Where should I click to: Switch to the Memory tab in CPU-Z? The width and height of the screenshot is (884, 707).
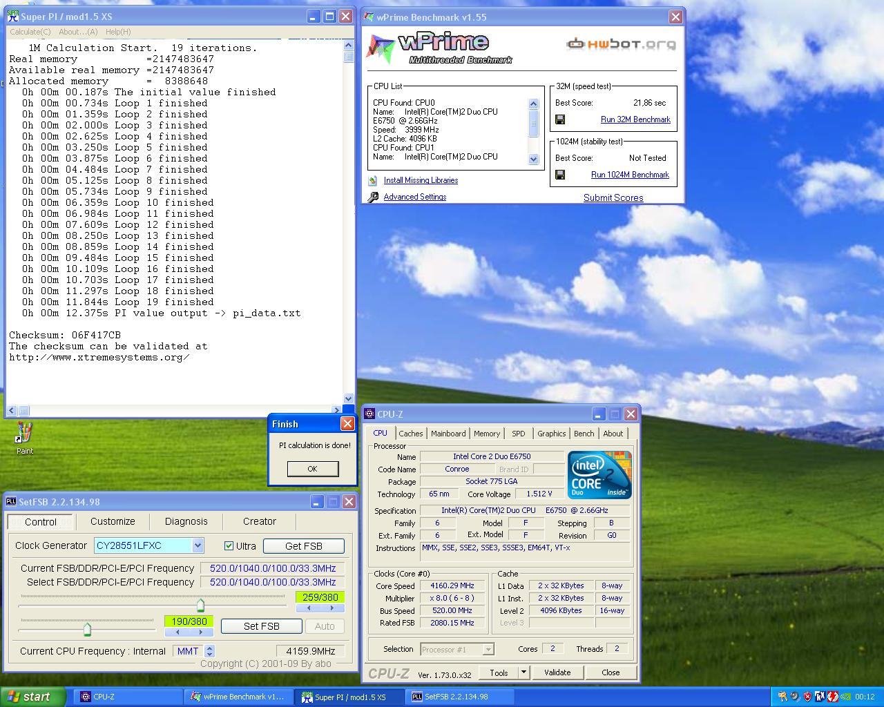click(487, 434)
